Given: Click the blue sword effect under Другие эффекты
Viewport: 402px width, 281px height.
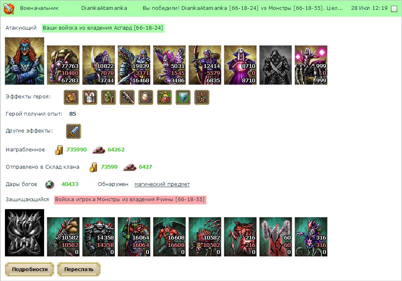Looking at the screenshot, I should [74, 131].
